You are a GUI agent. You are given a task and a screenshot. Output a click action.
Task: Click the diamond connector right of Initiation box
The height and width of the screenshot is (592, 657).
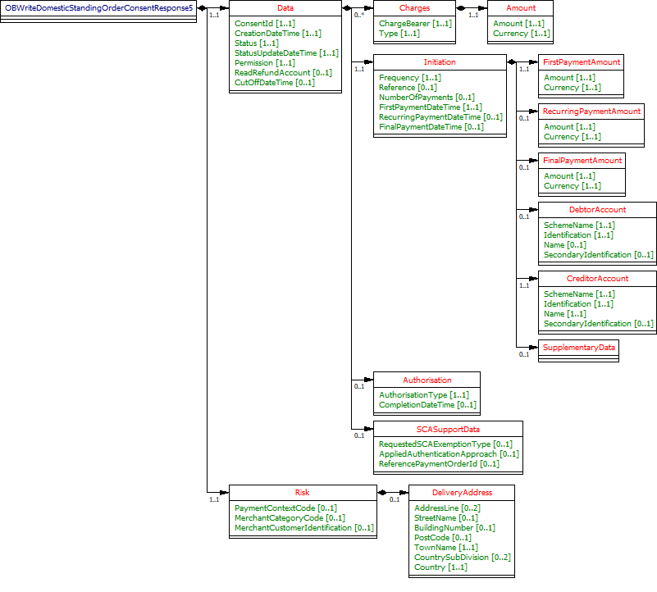pyautogui.click(x=512, y=62)
